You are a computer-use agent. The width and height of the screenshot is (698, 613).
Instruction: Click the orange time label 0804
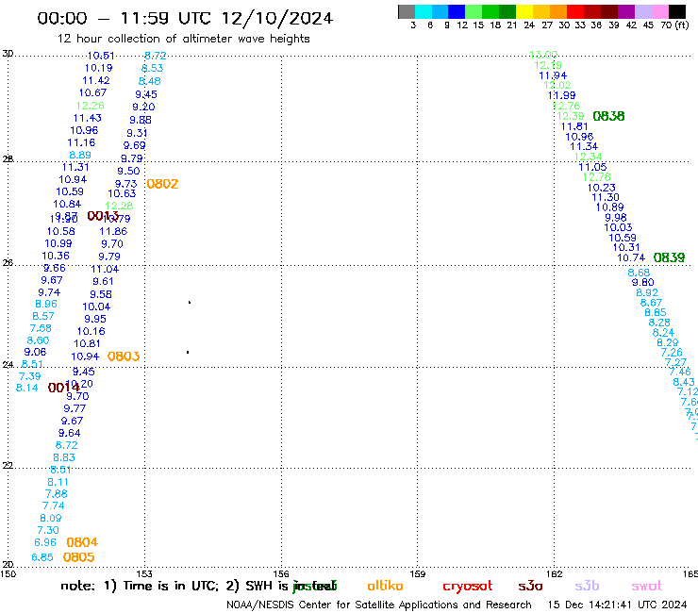point(82,542)
